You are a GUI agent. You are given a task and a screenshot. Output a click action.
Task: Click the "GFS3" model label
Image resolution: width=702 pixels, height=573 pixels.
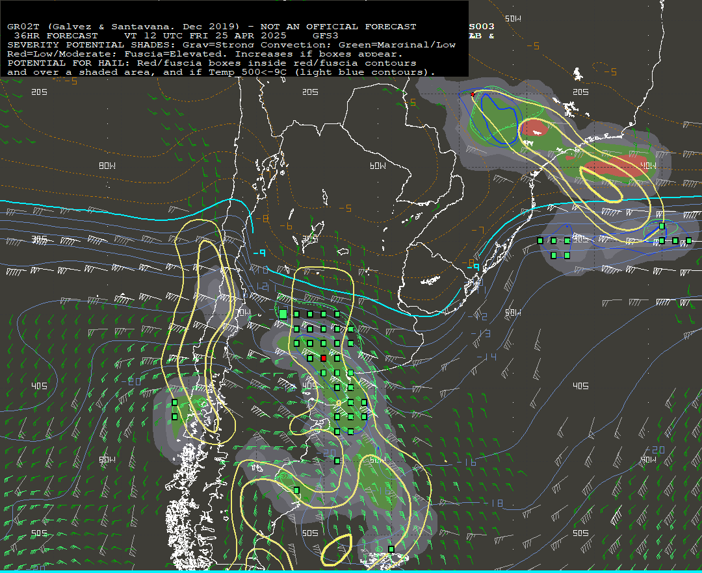click(x=326, y=36)
